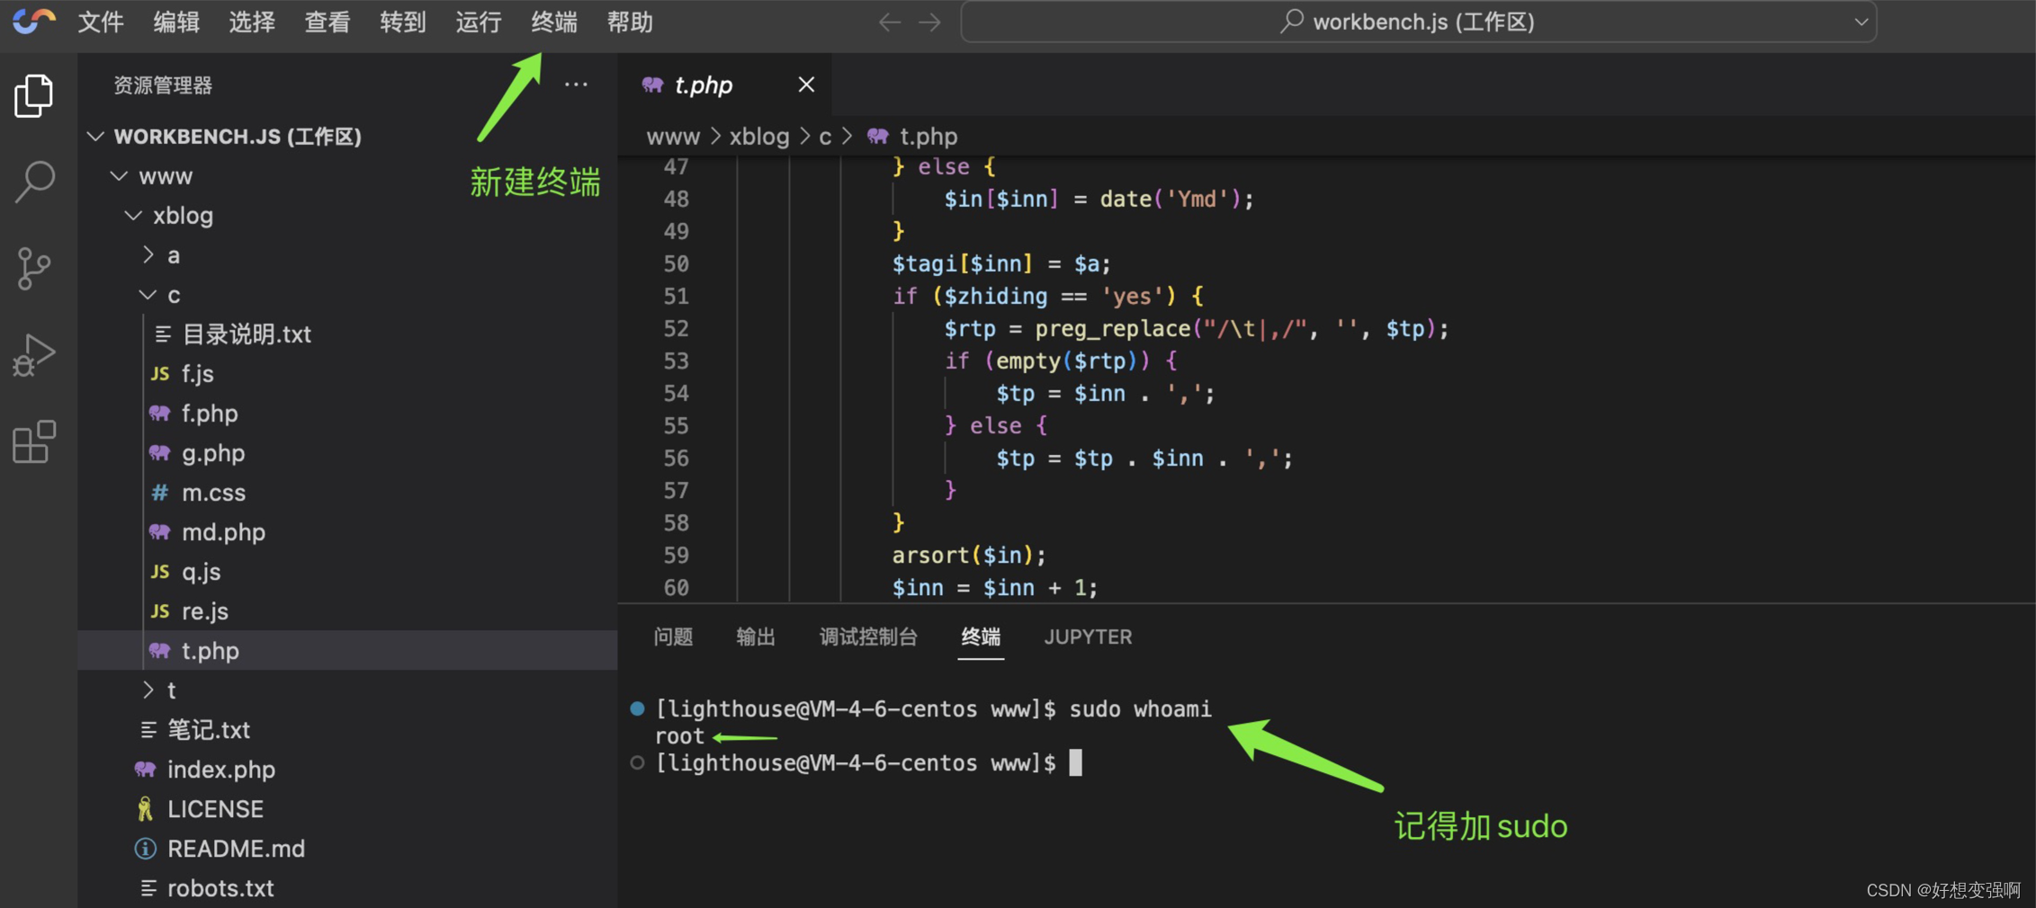Open 笔记.txt in the explorer

click(x=347, y=730)
